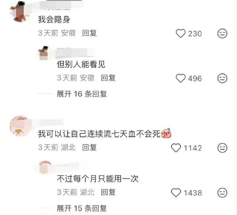This screenshot has width=237, height=215.
Task: Open avatar of 湖北 top-level commenter
Action: tap(19, 126)
